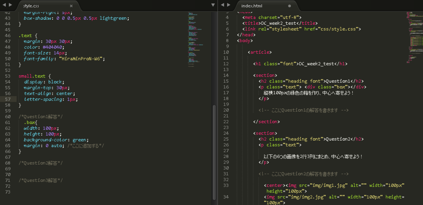Viewport: 423px width, 205px height.
Task: Click the <section> tag on line 24
Action: coord(265,133)
